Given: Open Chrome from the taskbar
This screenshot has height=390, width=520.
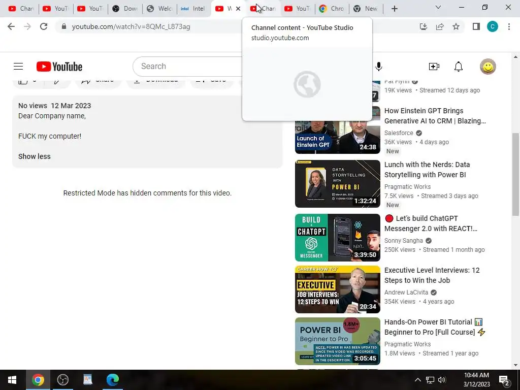Looking at the screenshot, I should [38, 380].
